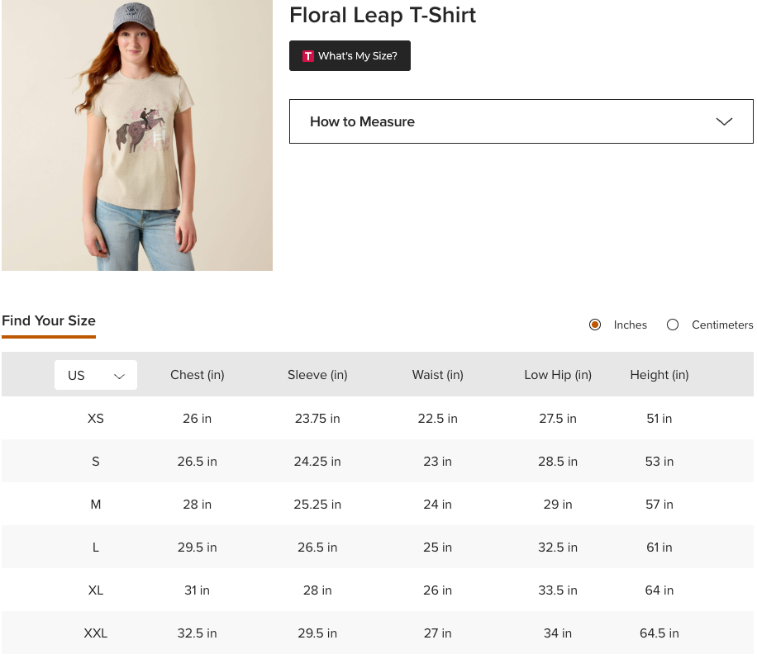Switch units to Centimeters
757x659 pixels.
pyautogui.click(x=673, y=325)
